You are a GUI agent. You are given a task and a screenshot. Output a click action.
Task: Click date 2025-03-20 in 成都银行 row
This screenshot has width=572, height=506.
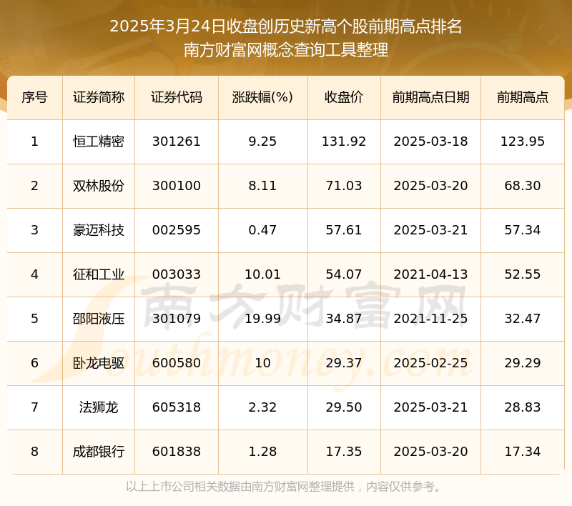pos(431,452)
